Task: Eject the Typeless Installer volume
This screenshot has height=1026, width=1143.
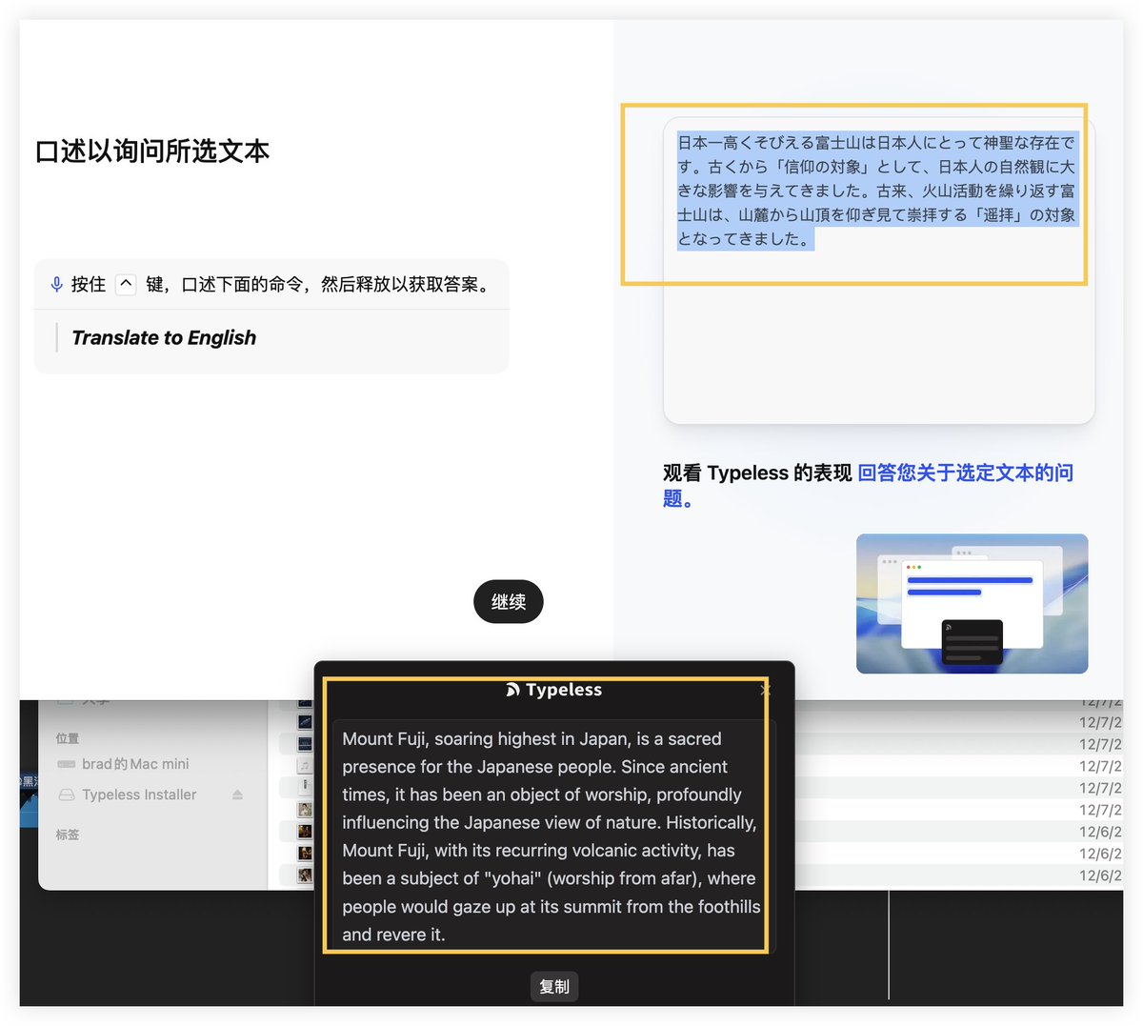Action: (237, 795)
